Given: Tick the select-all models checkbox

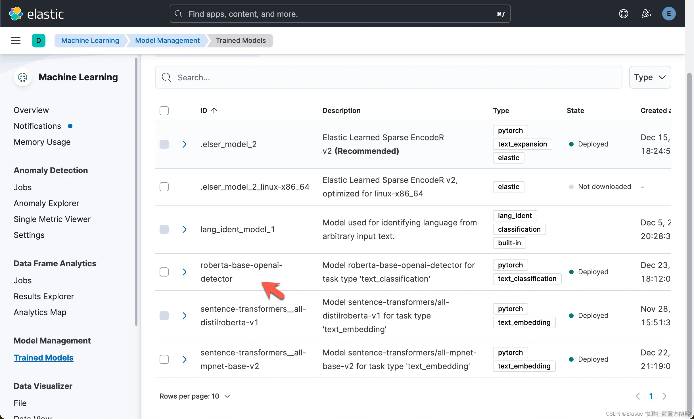Looking at the screenshot, I should point(164,110).
